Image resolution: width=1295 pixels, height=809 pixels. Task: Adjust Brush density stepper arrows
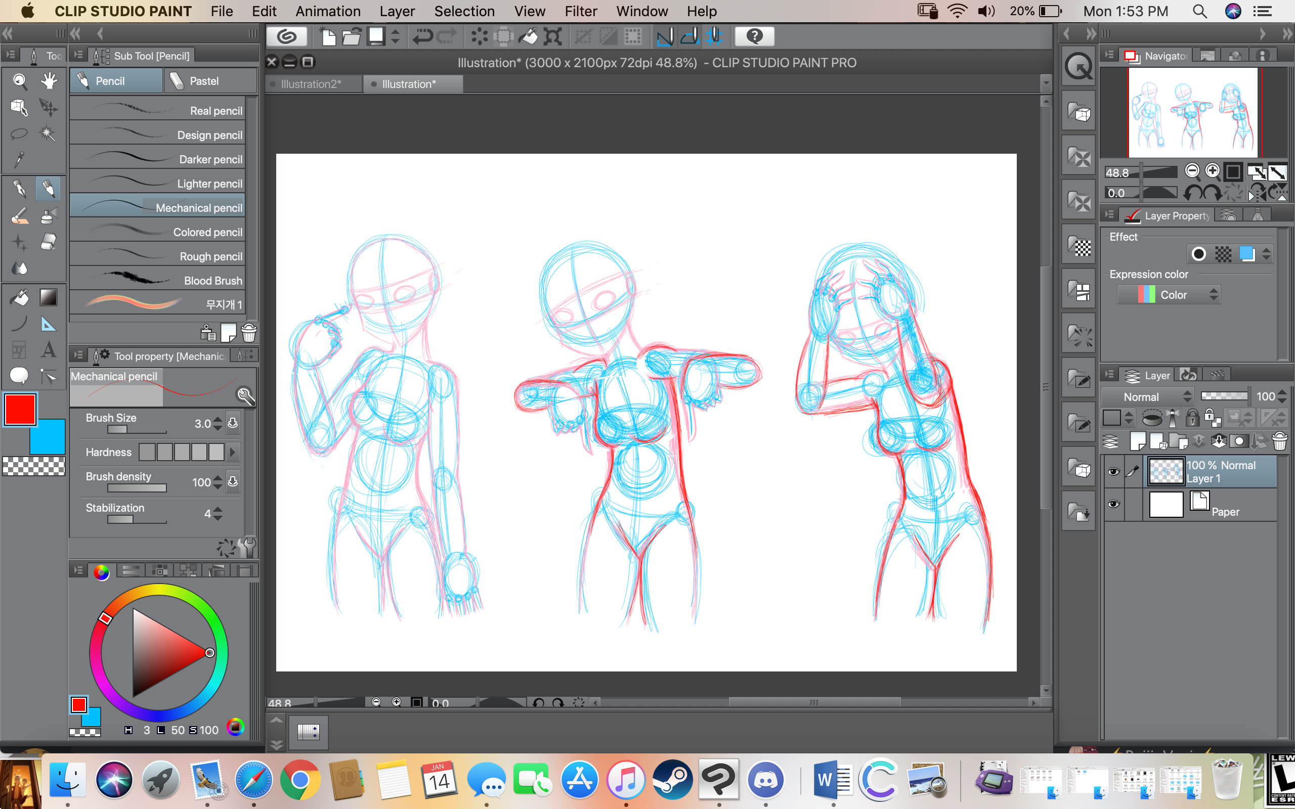(x=217, y=482)
